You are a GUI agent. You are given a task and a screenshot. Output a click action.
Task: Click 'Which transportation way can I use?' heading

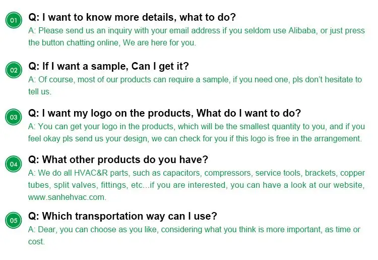pyautogui.click(x=122, y=216)
